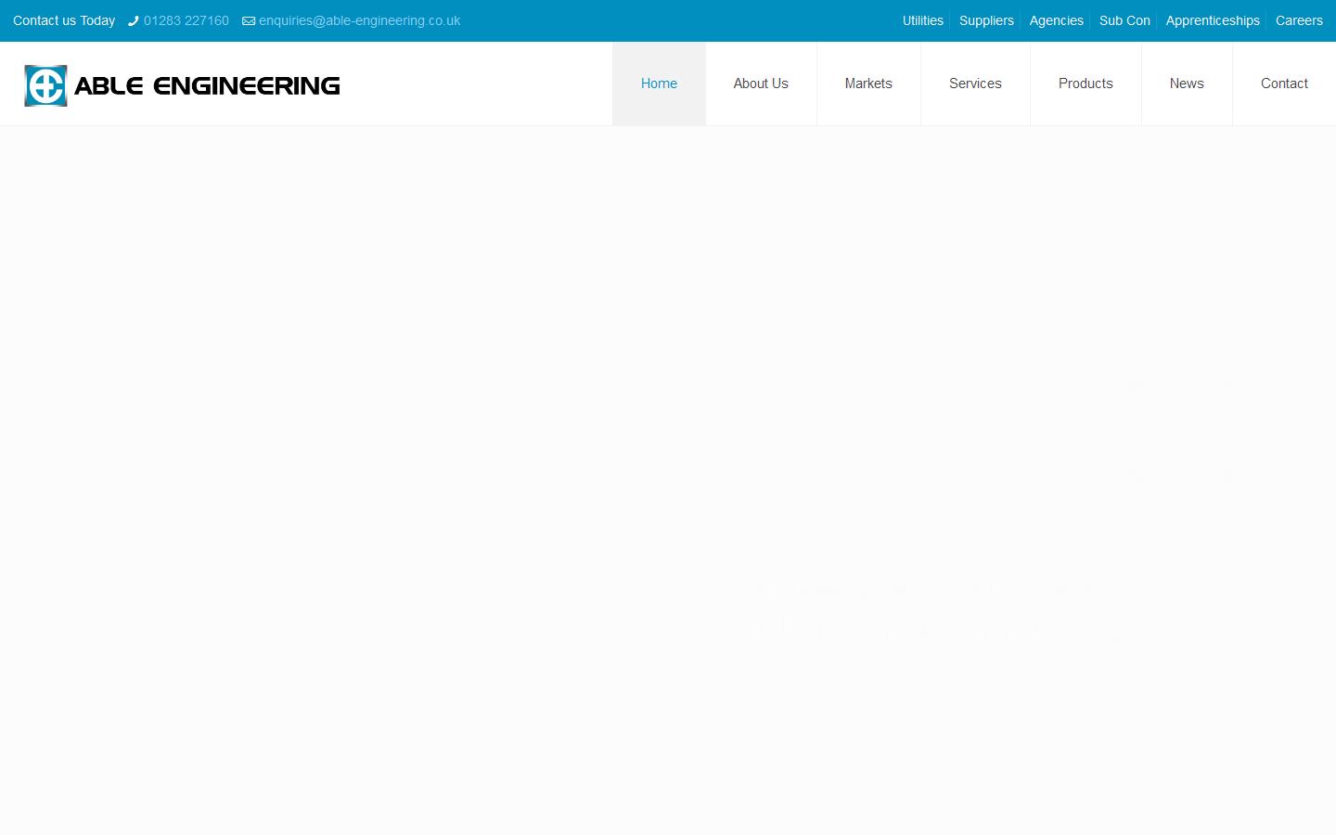Image resolution: width=1336 pixels, height=835 pixels.
Task: Click the email envelope icon beside the address
Action: (x=247, y=20)
